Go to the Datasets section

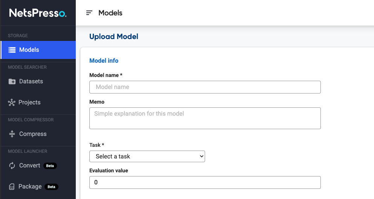tap(31, 81)
